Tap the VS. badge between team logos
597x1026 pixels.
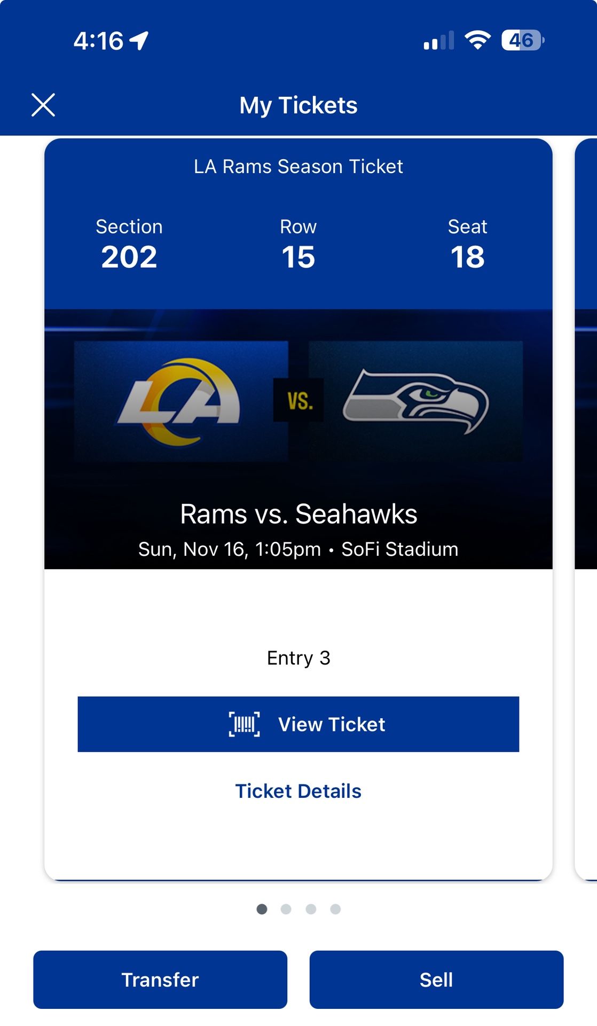pyautogui.click(x=298, y=400)
